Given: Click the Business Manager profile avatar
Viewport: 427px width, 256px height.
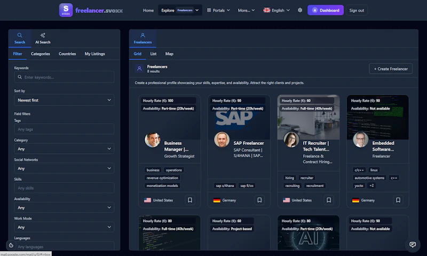Looking at the screenshot, I should point(152,139).
